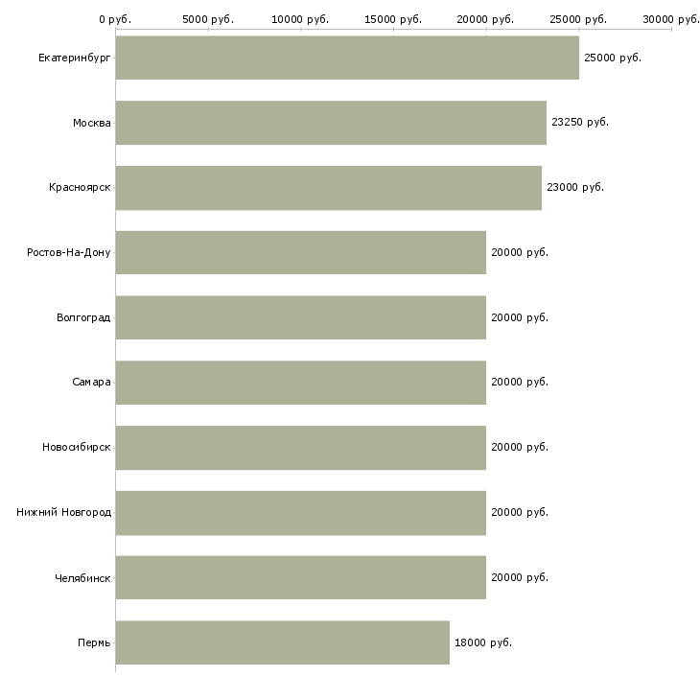Select the Самара bar
Viewport: 700px width, 700px height.
click(300, 383)
